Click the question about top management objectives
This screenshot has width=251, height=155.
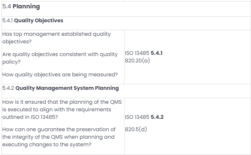click(x=56, y=38)
